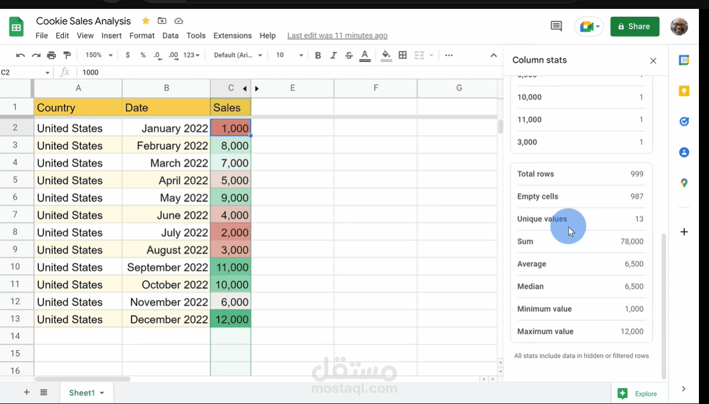Open Google Keep from the side panel
Screen dimensions: 709x404
[x=684, y=91]
